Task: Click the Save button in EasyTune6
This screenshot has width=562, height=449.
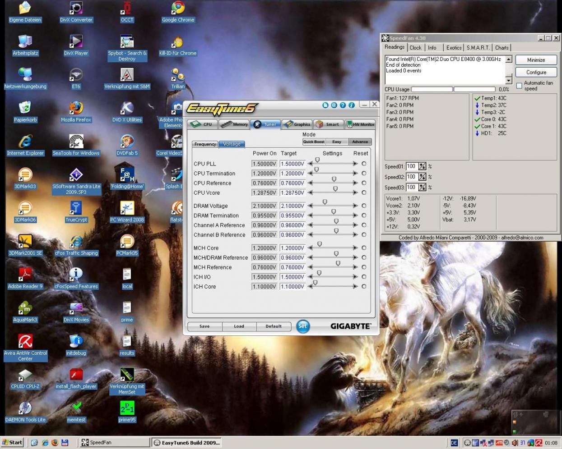Action: 204,326
